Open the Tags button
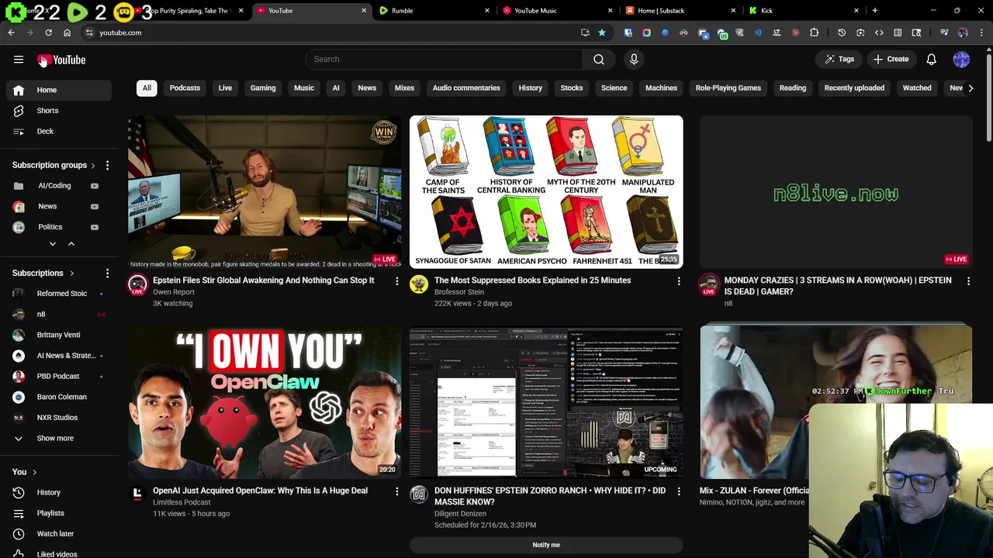 click(x=839, y=59)
